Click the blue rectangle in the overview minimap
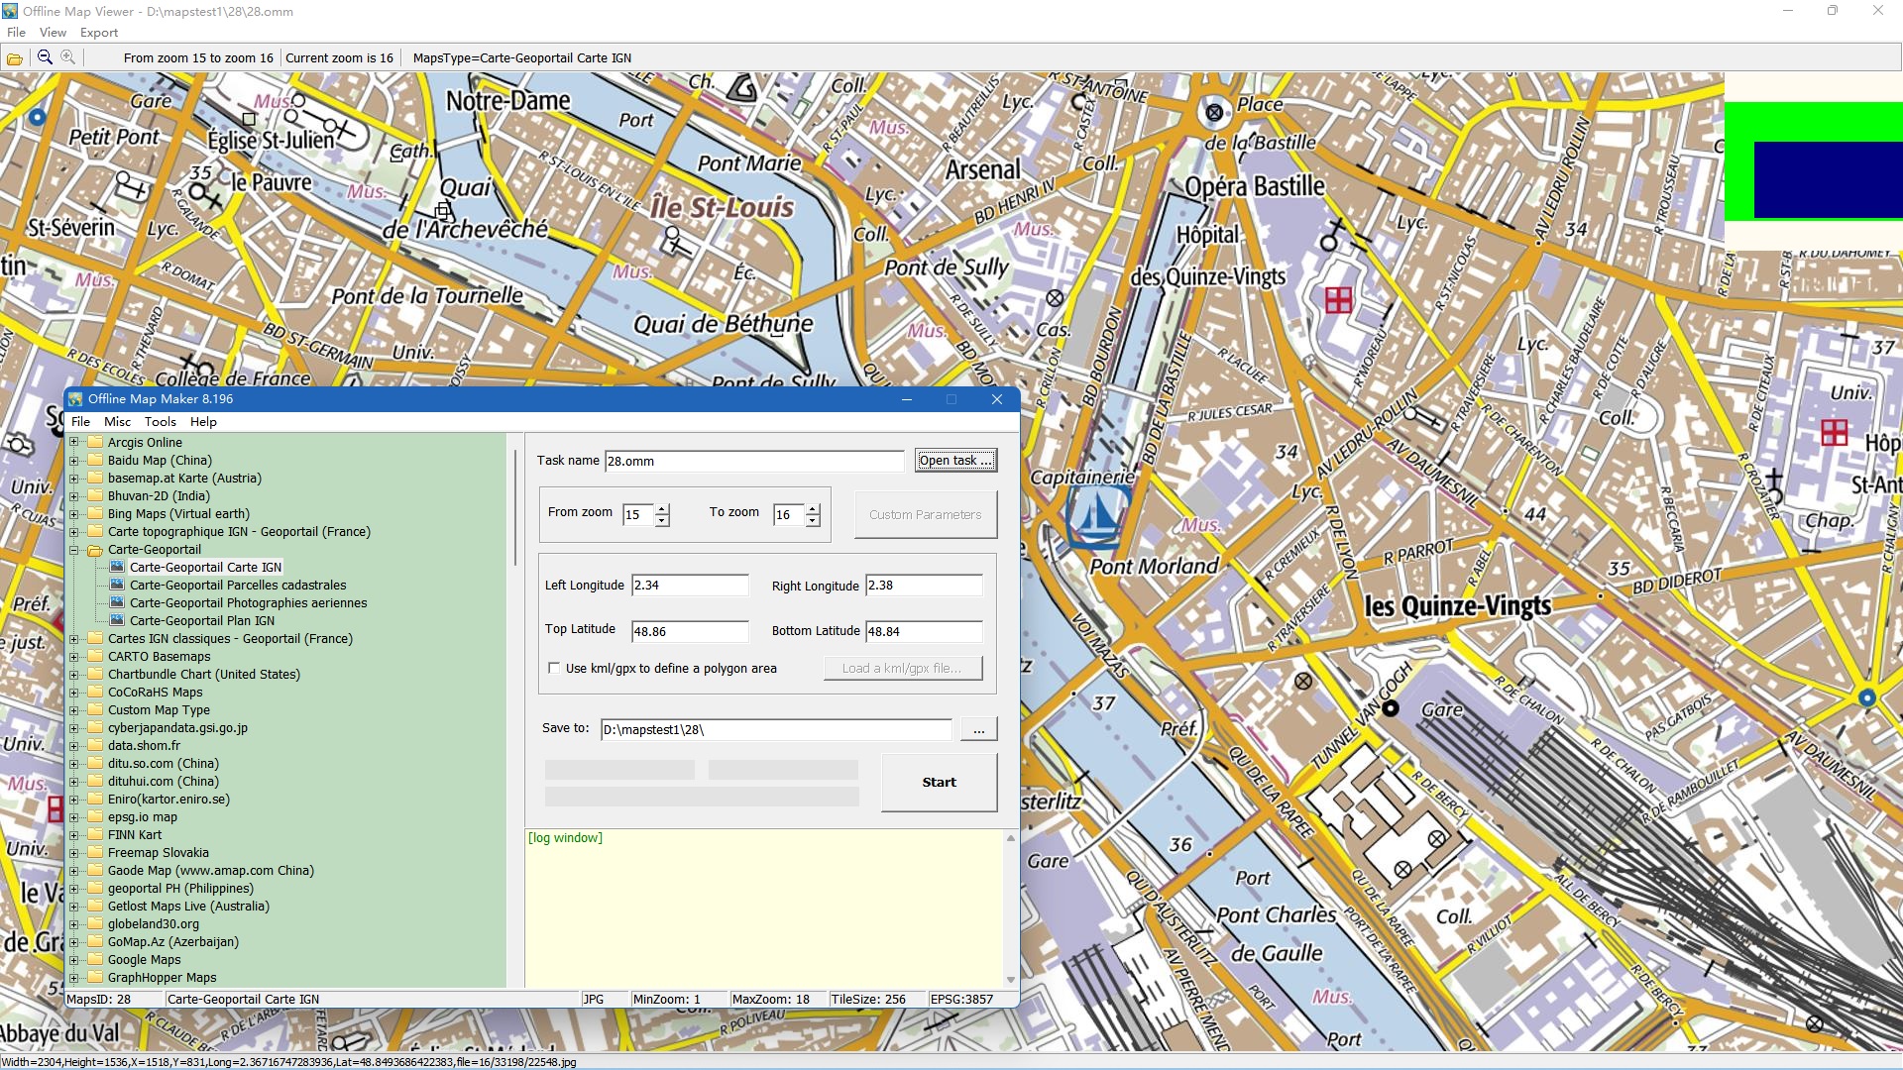 [1827, 179]
